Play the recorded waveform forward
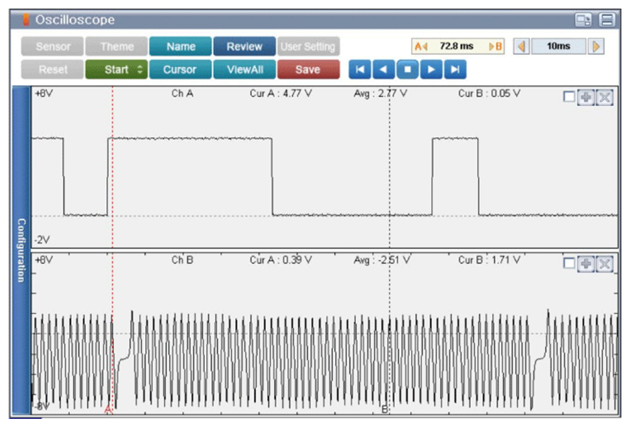 click(431, 69)
